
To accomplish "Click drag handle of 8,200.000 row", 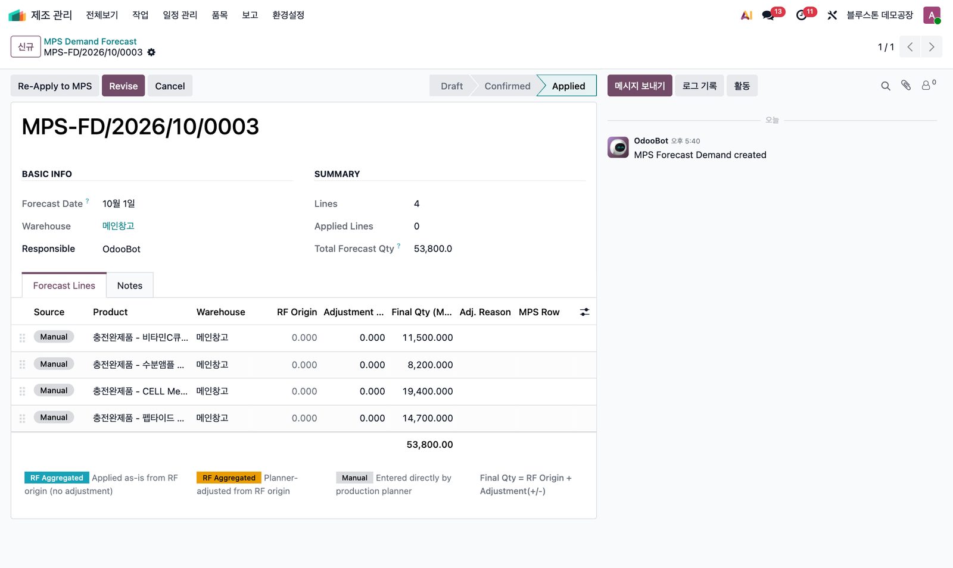I will [x=22, y=365].
